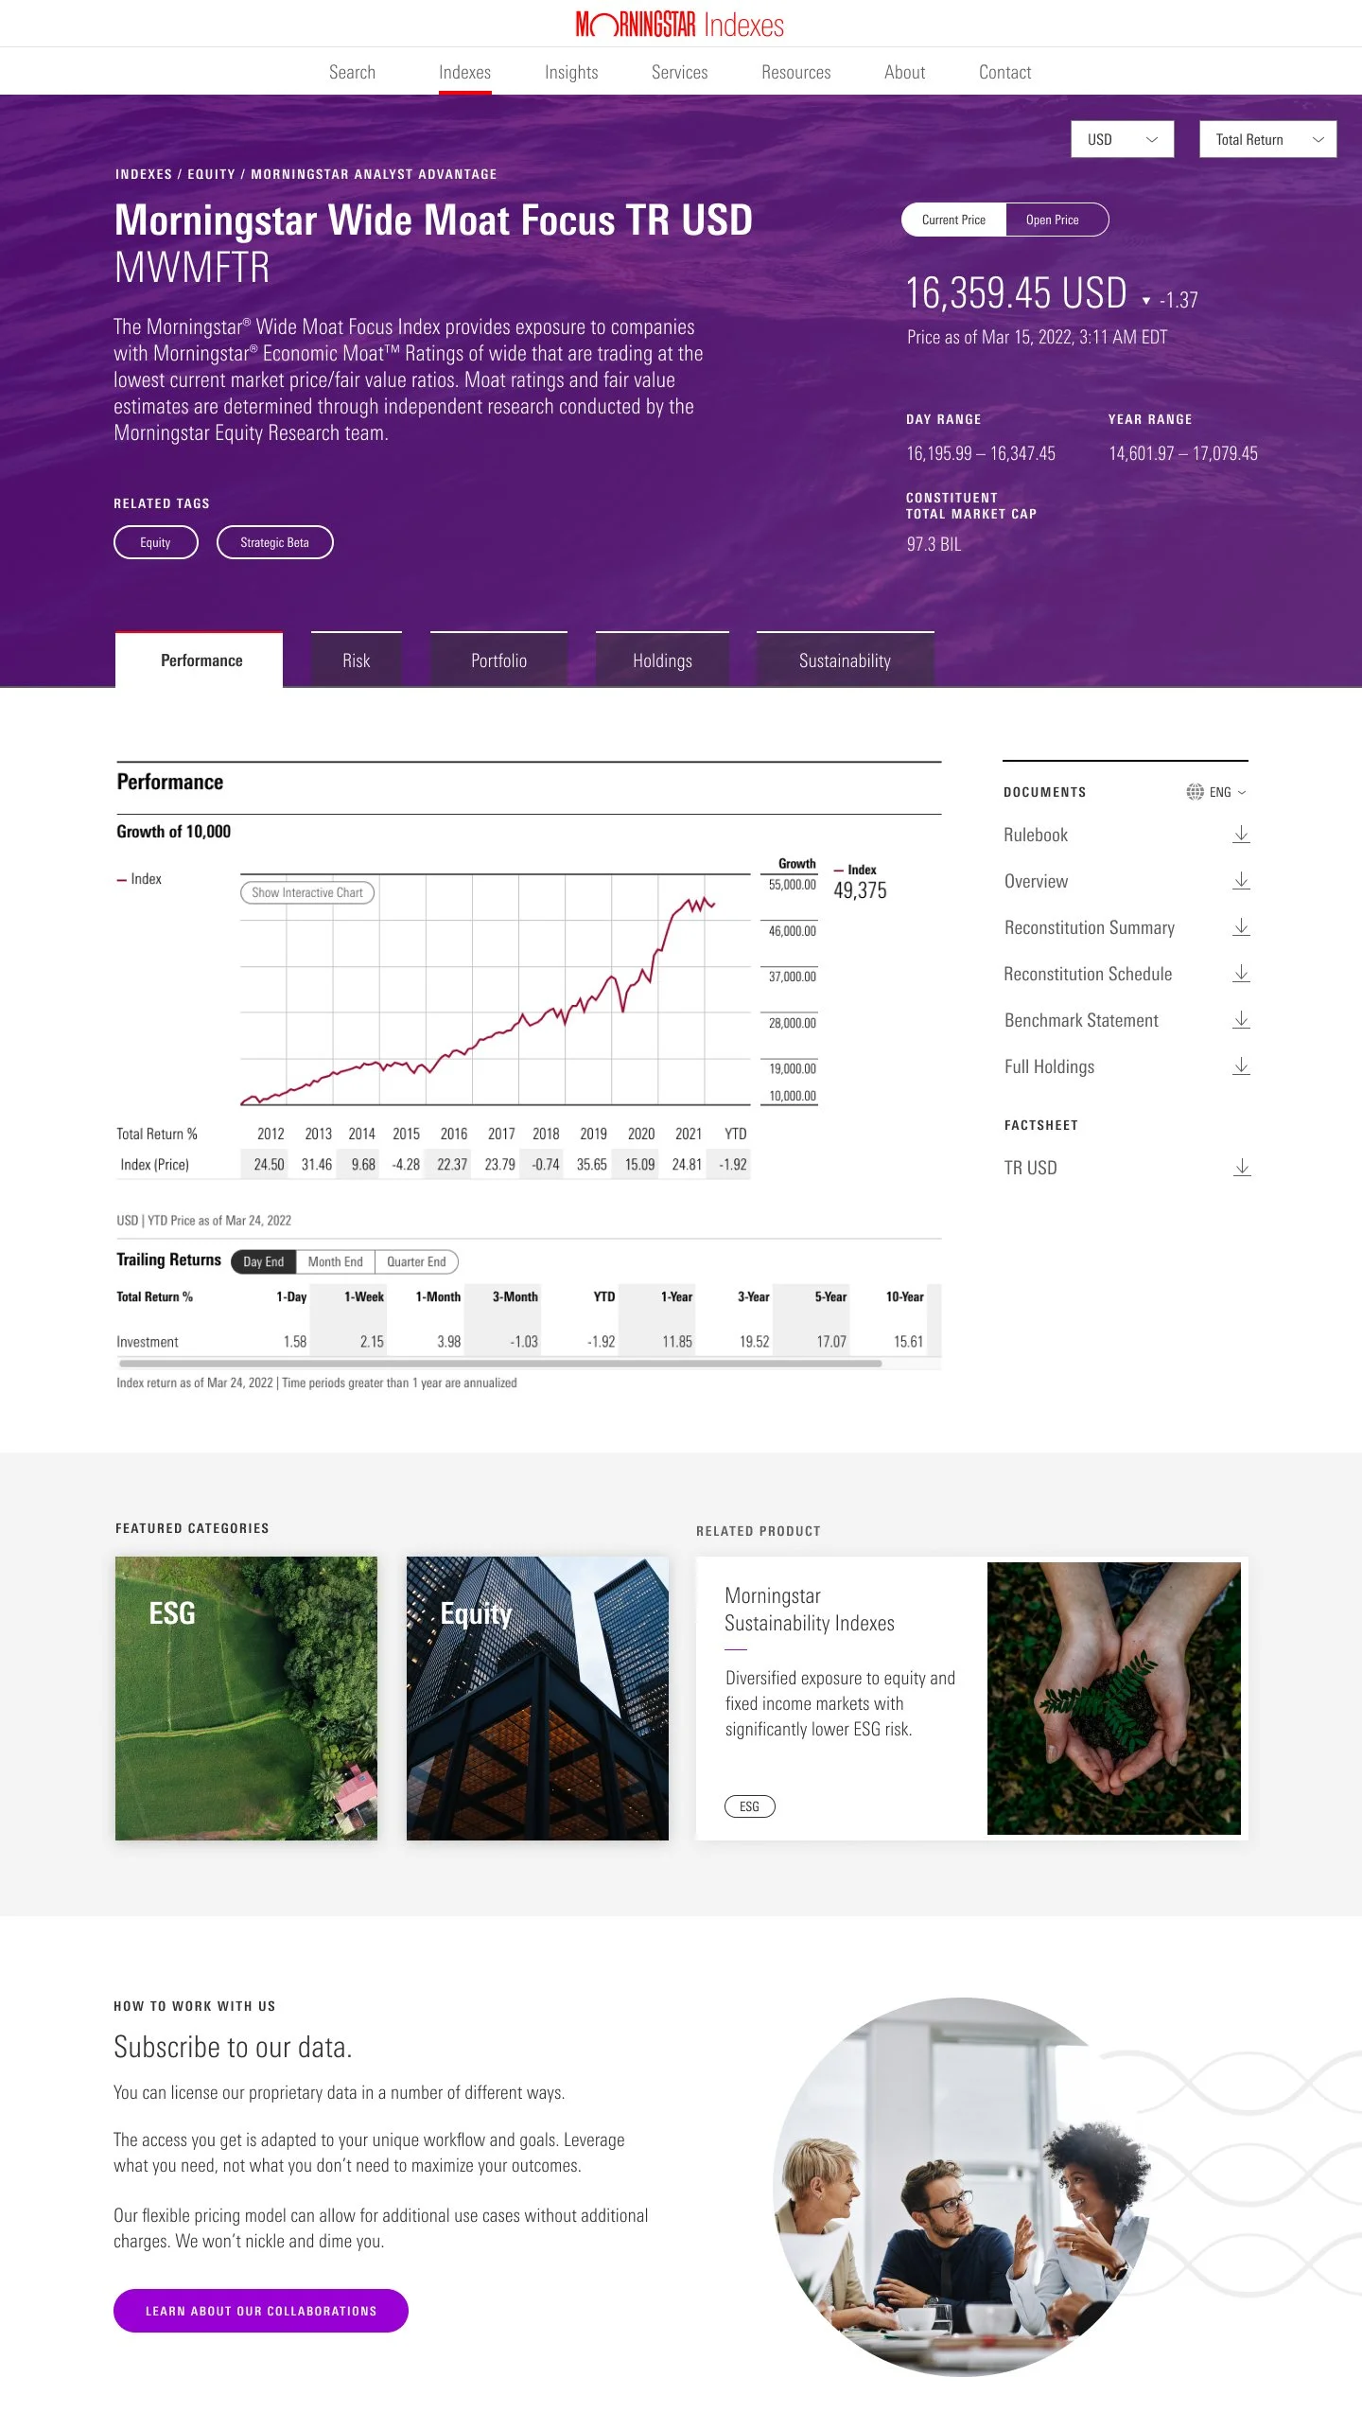1362x2430 pixels.
Task: Open the ESG featured category card
Action: (246, 1698)
